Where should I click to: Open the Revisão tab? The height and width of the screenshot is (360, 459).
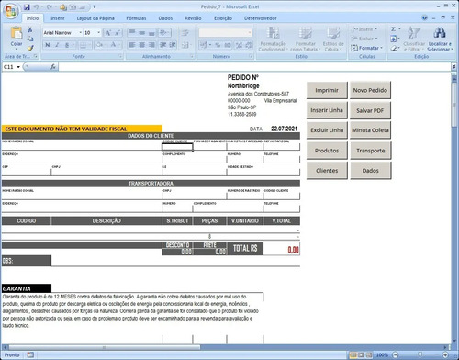[193, 18]
